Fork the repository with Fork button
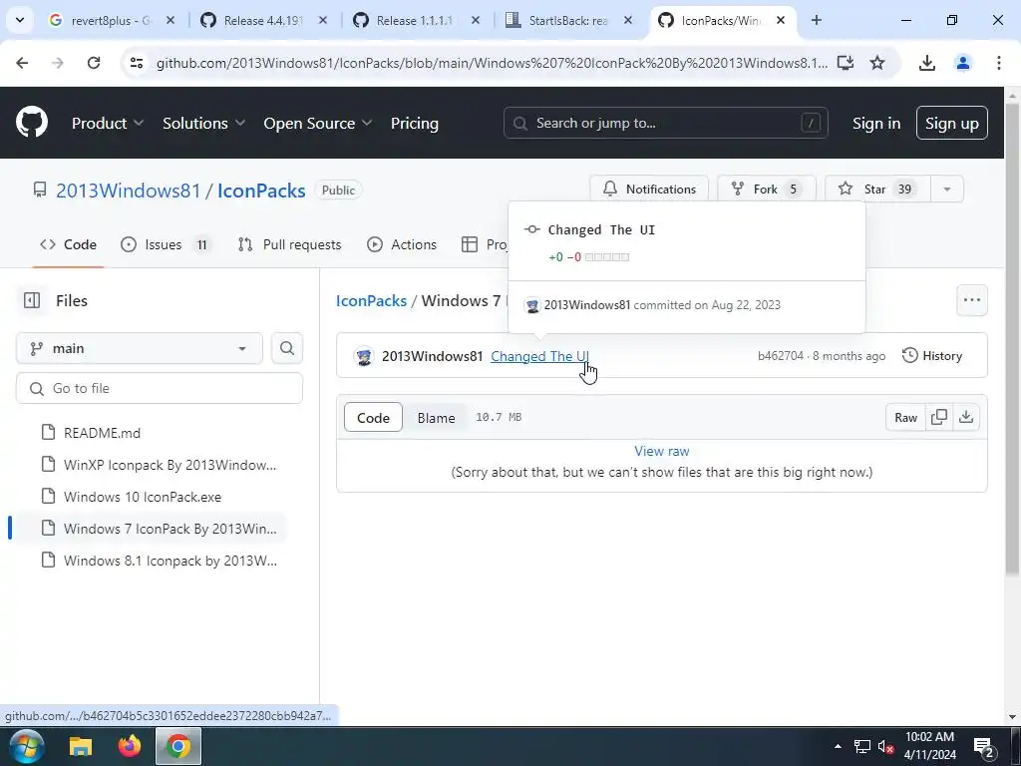The image size is (1021, 766). (x=766, y=189)
